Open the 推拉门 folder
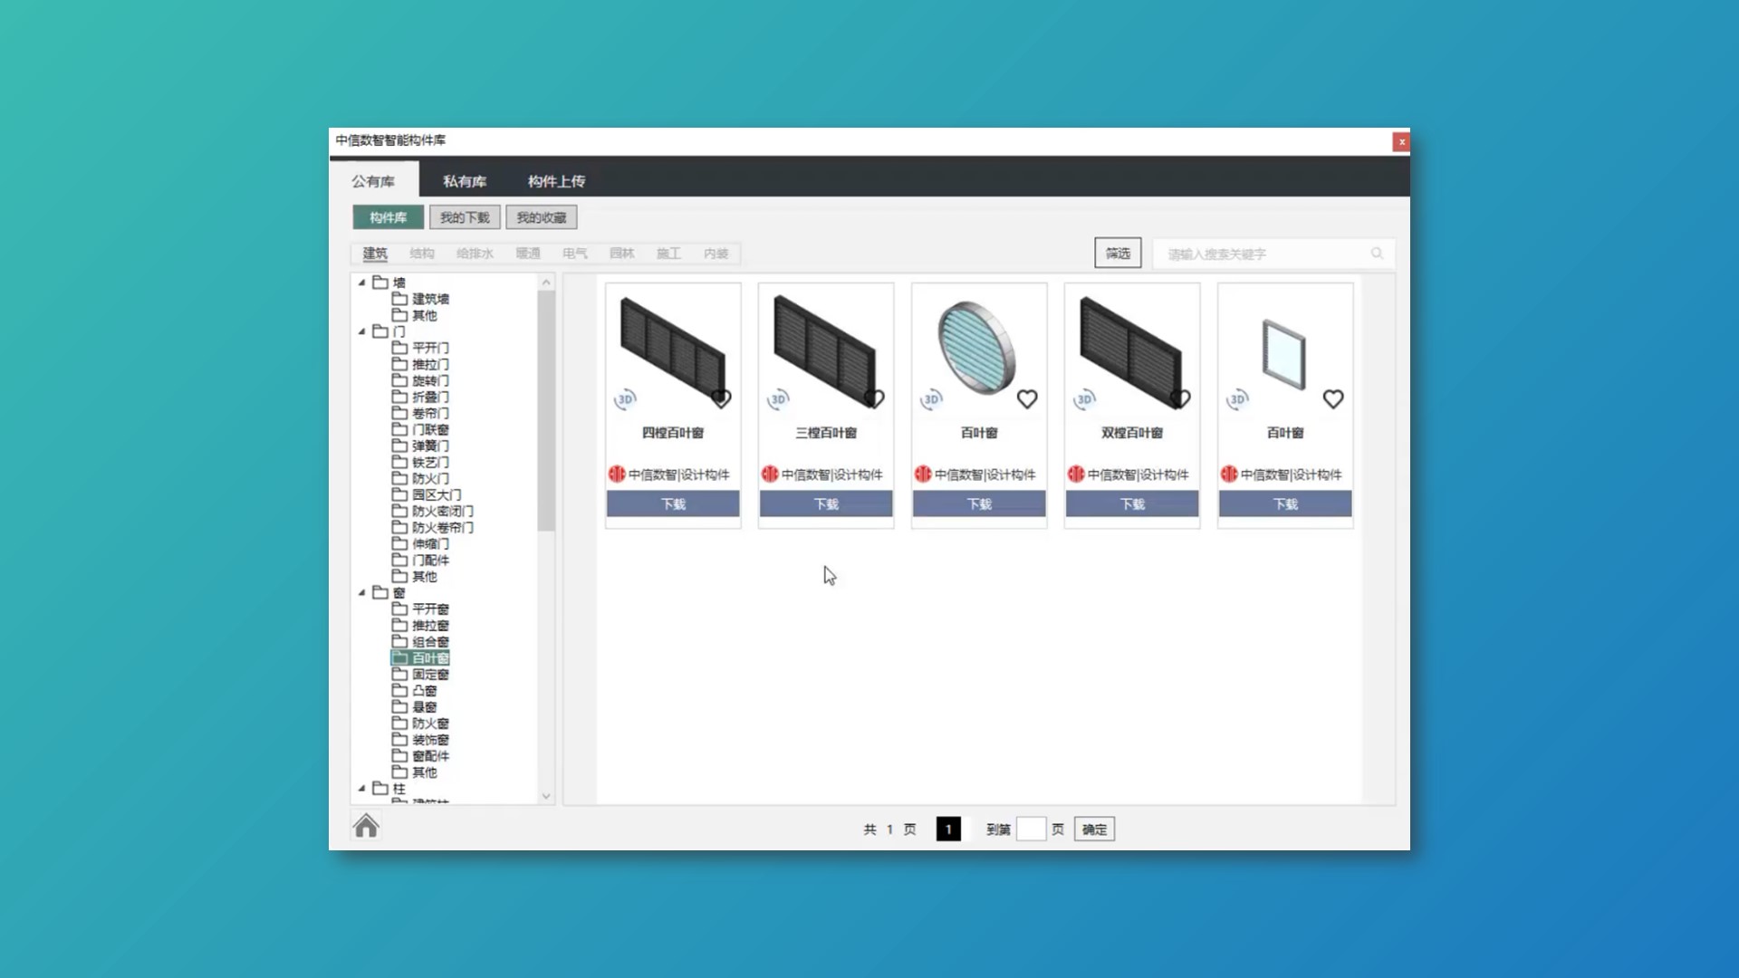The height and width of the screenshot is (978, 1739). pos(429,364)
